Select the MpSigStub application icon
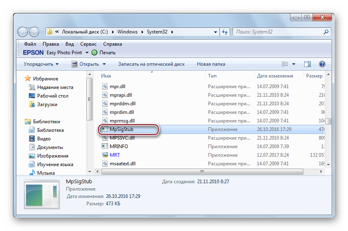Screen dimensions: 348x231 point(105,129)
